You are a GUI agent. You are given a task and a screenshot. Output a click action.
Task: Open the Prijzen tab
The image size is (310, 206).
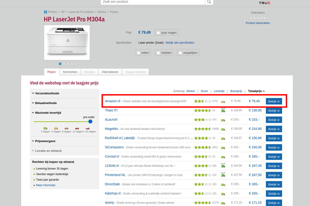click(x=52, y=72)
